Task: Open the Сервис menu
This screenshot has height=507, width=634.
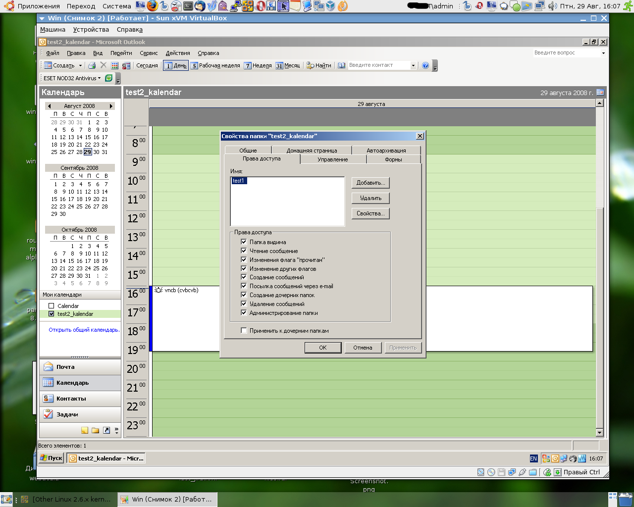Action: pyautogui.click(x=149, y=53)
